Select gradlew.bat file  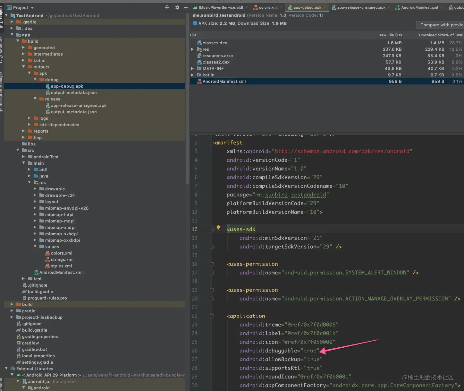pos(35,349)
